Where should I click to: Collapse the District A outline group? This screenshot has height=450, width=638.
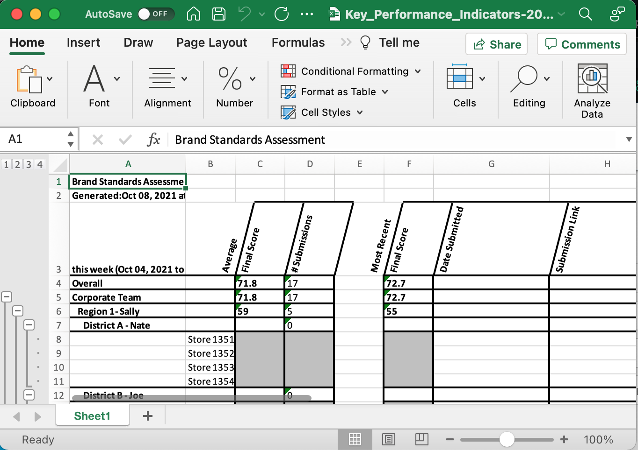29,324
